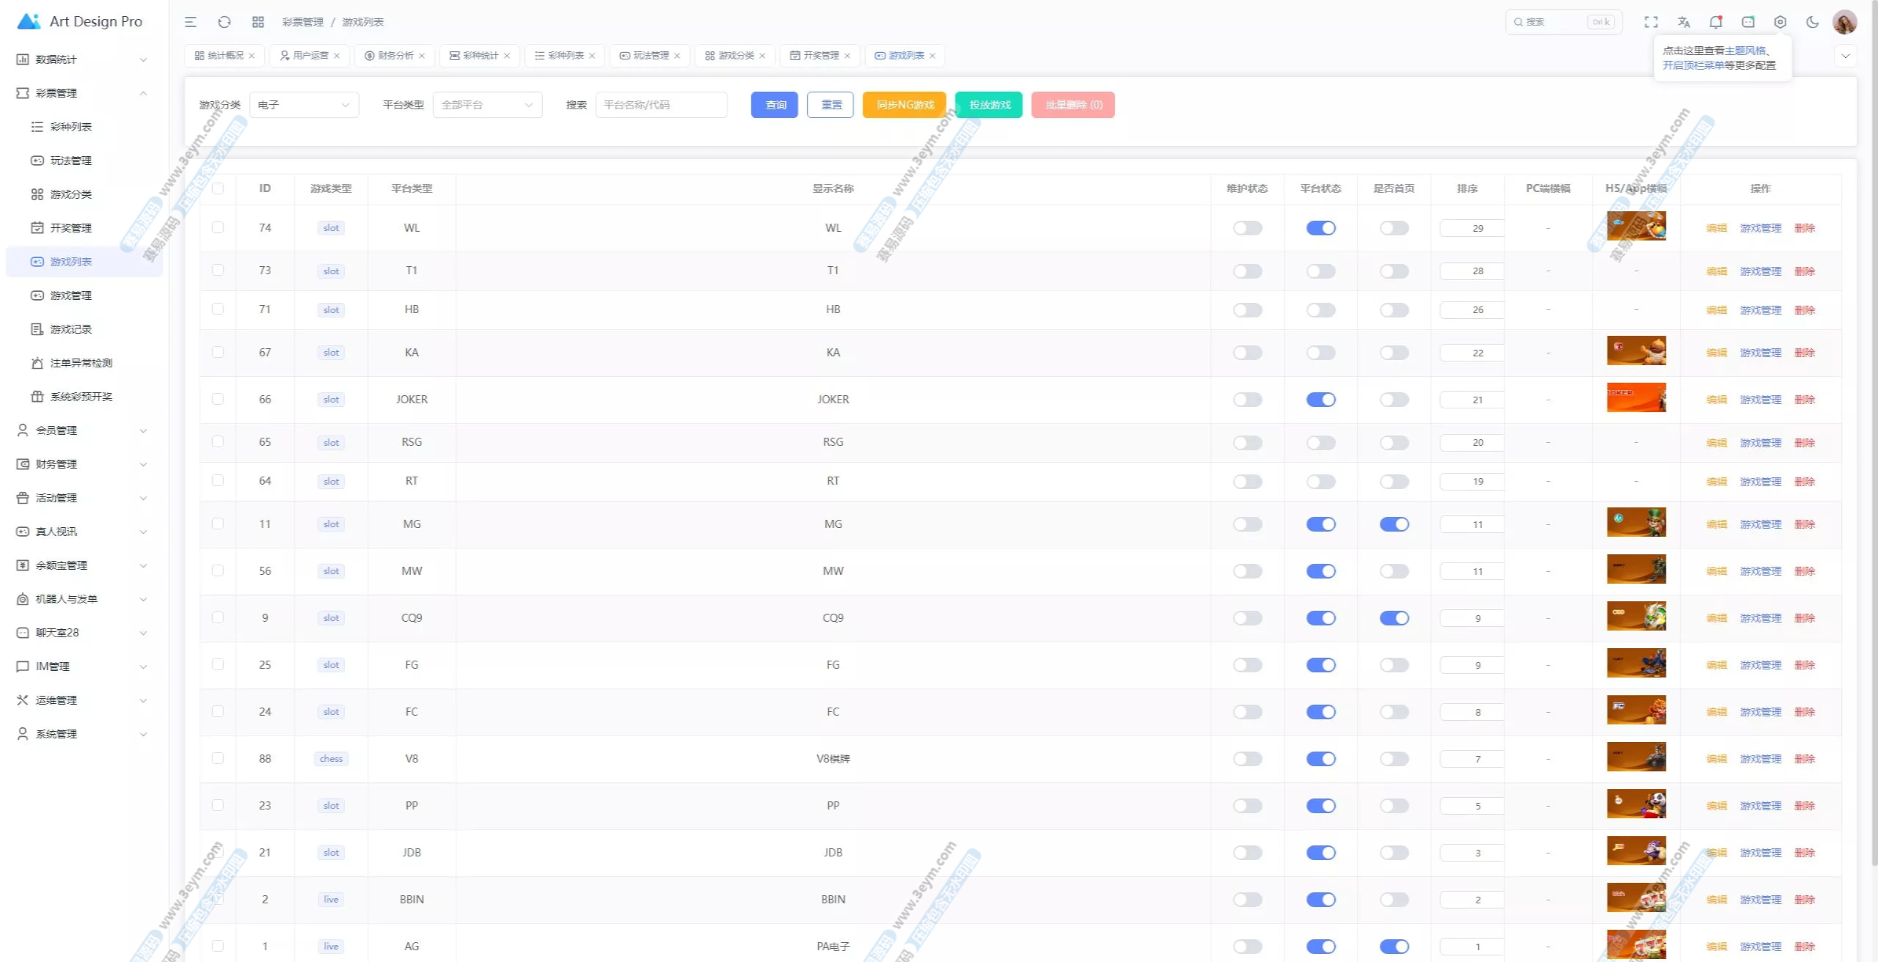Screen dimensions: 1878x962
Task: Disable the homepage switch on the MG row
Action: [1394, 524]
